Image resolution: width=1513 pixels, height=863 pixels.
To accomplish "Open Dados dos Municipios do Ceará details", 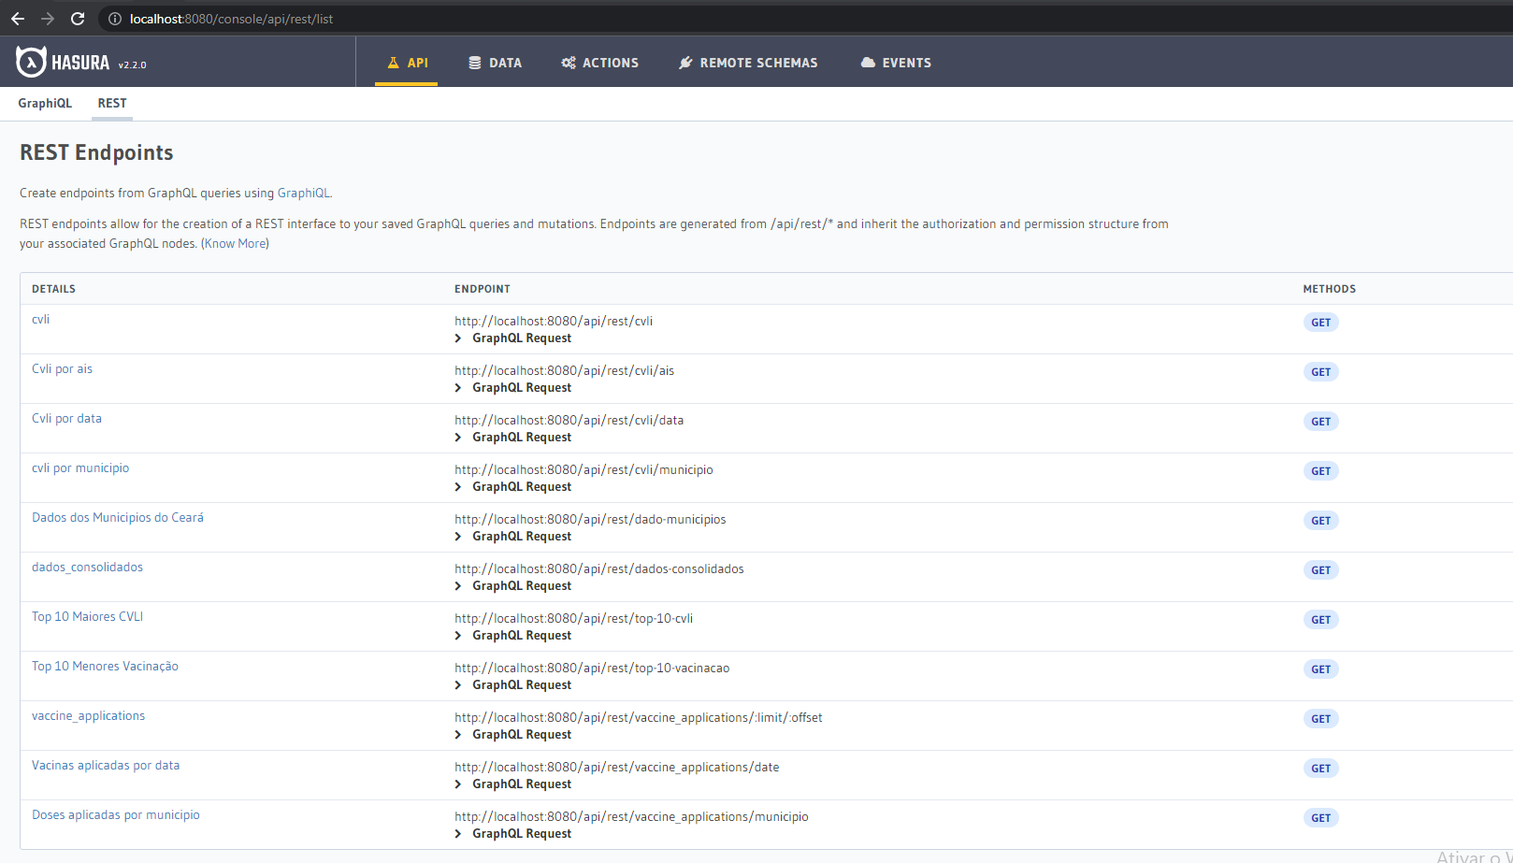I will [x=117, y=517].
